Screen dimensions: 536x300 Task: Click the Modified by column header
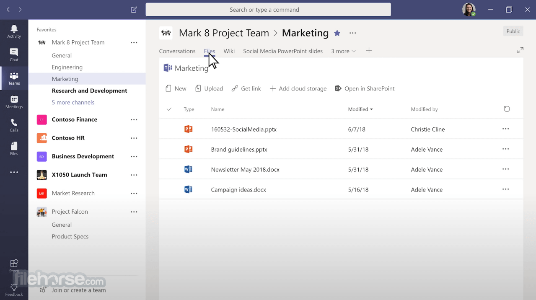(424, 109)
